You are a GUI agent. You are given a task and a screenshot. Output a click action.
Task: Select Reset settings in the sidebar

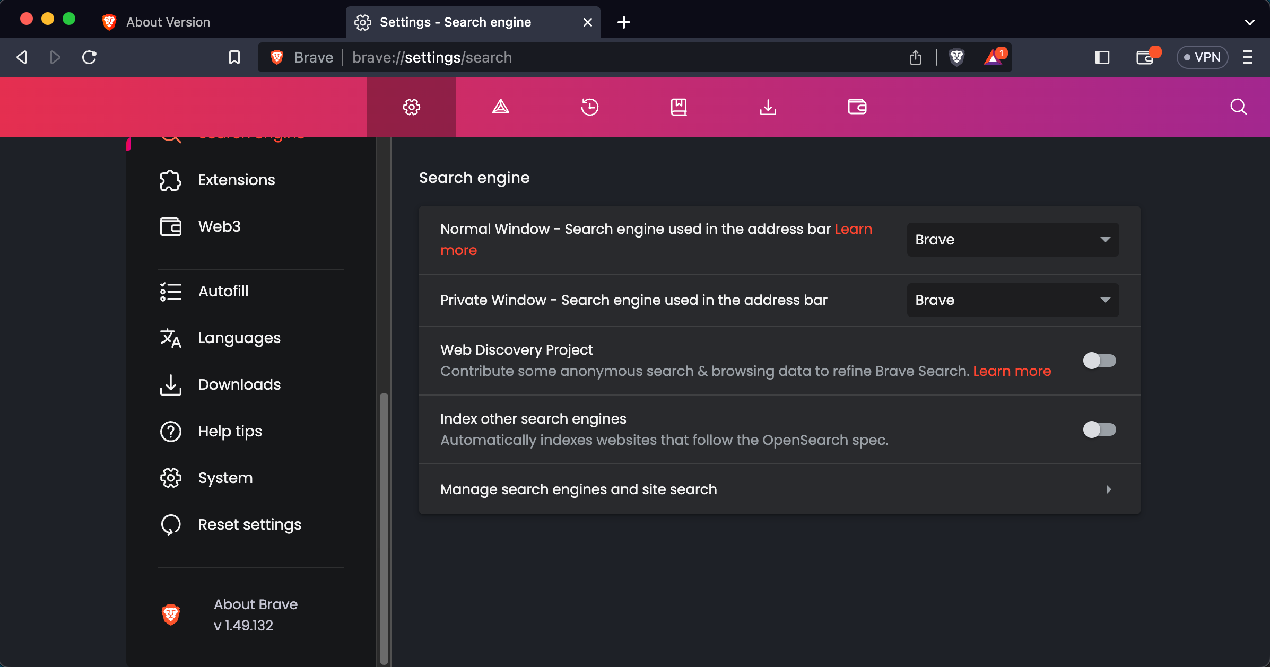(249, 524)
